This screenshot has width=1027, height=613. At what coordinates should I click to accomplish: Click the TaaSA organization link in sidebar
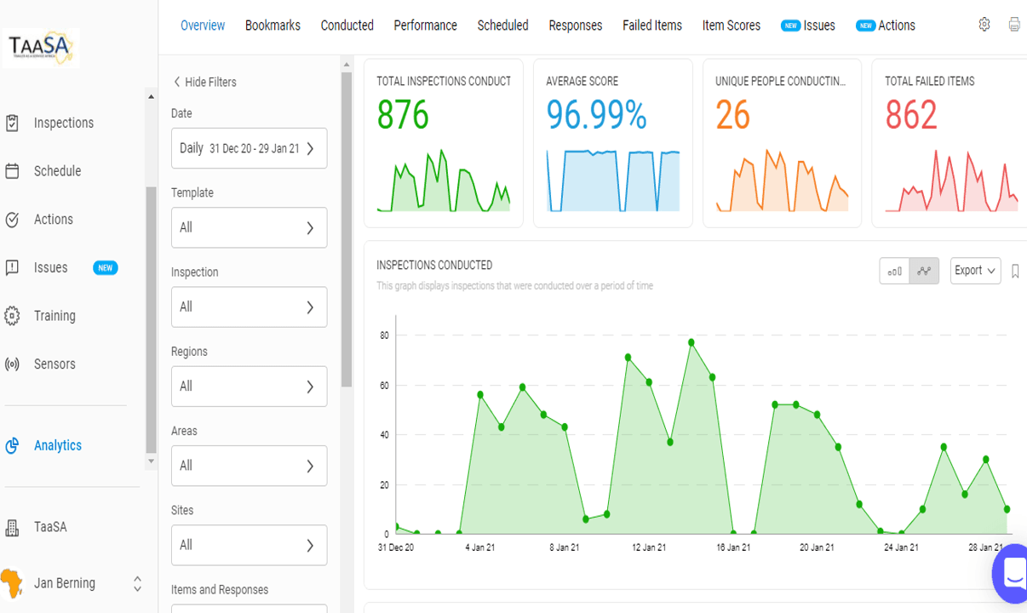50,527
